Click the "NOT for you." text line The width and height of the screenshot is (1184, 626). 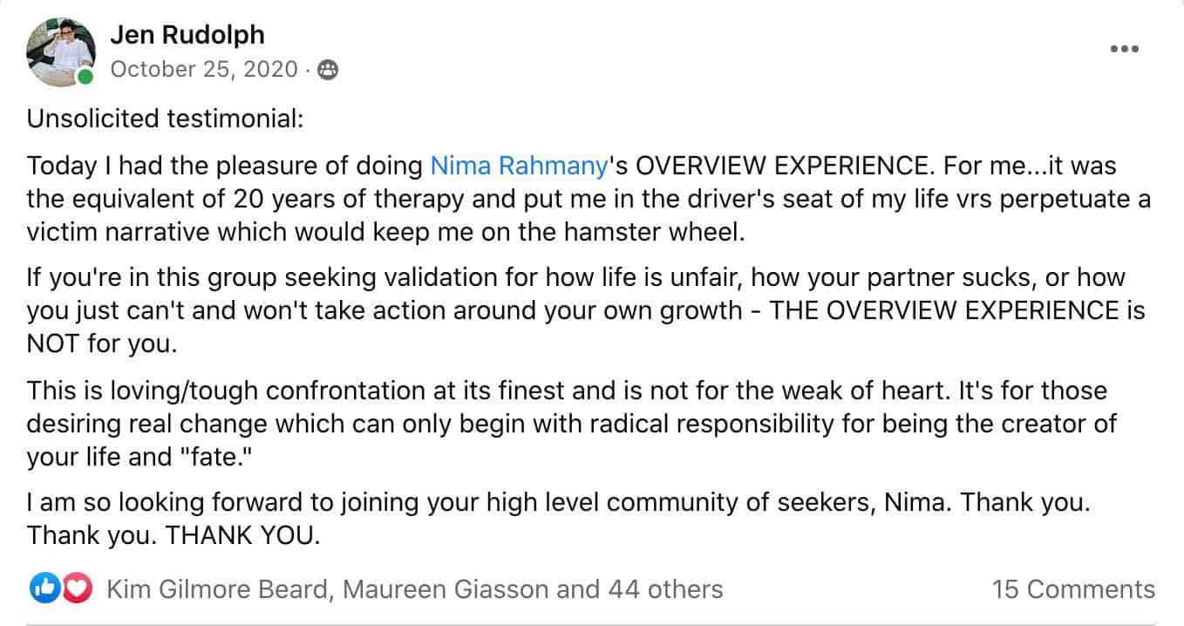[x=102, y=344]
